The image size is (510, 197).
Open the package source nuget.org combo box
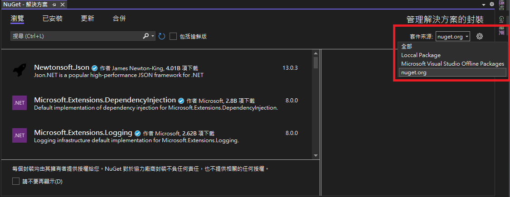tap(453, 37)
